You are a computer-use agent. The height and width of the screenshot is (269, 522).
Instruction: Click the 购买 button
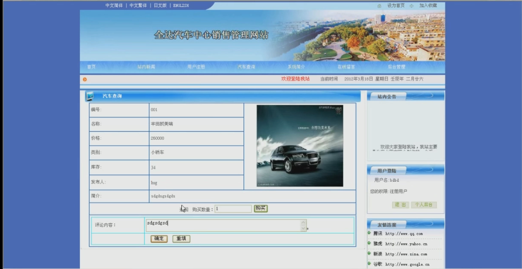click(x=261, y=209)
